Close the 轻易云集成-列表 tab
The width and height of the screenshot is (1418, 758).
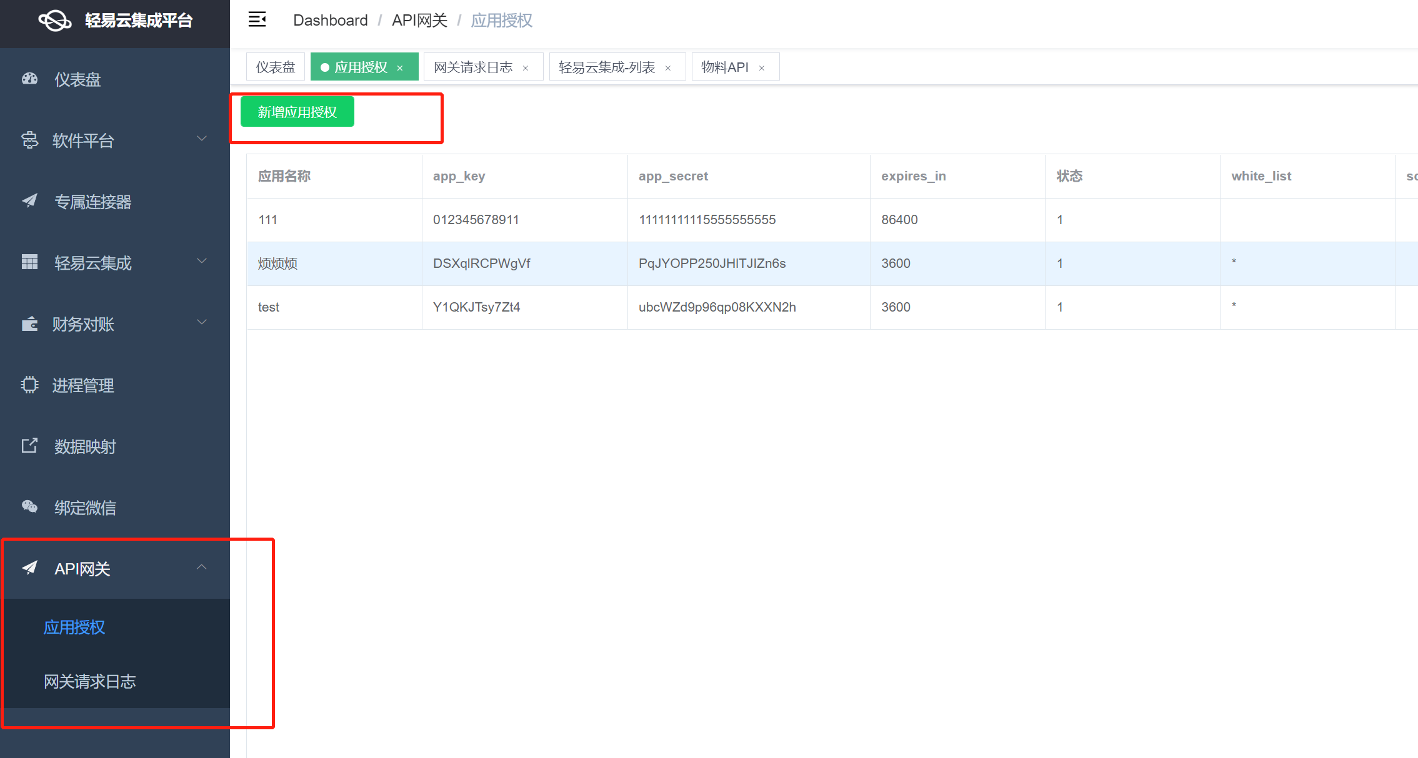pos(668,68)
